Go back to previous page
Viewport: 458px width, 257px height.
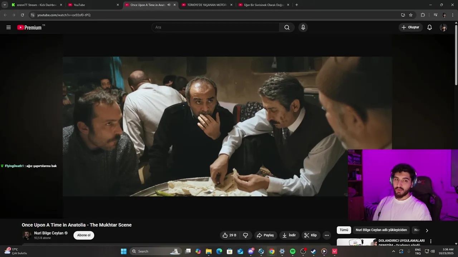click(5, 15)
